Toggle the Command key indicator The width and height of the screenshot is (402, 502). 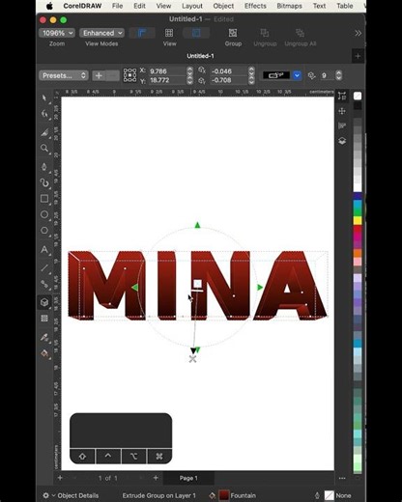159,457
